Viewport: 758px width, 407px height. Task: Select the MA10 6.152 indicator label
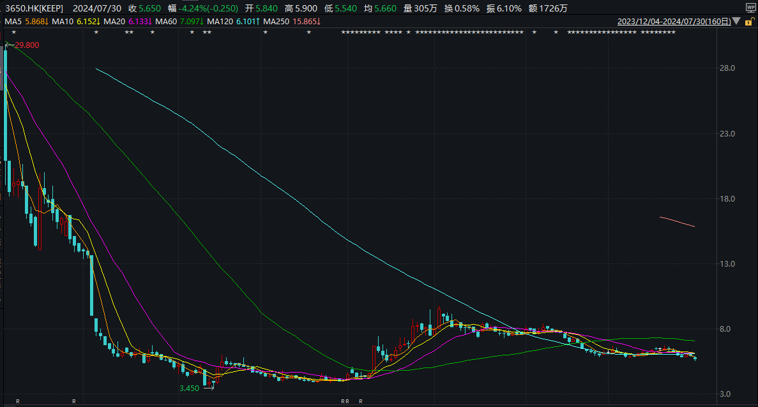pos(76,21)
